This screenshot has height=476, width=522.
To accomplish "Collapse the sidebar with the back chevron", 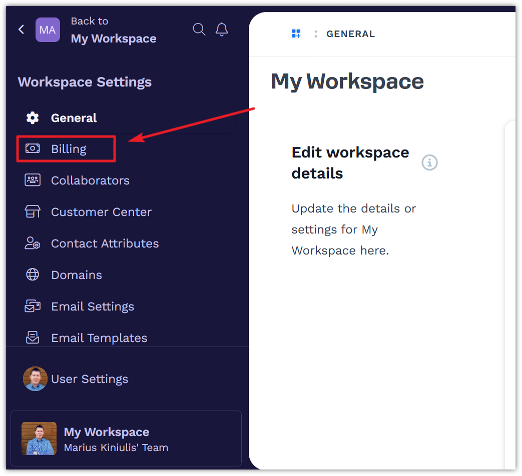I will (x=21, y=29).
